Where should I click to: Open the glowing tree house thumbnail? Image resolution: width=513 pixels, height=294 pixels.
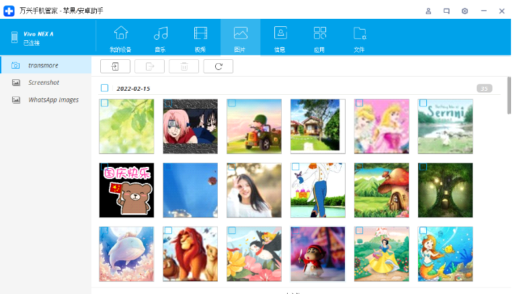pos(445,190)
